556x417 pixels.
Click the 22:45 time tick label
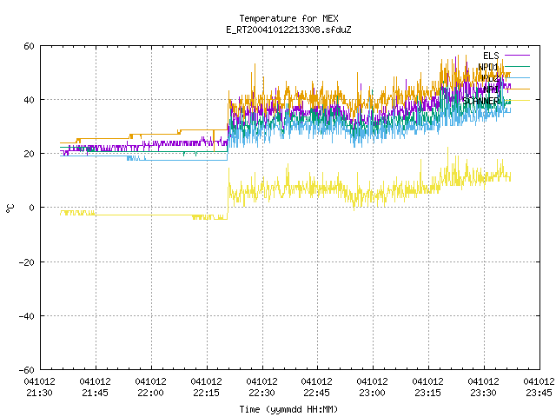point(316,393)
